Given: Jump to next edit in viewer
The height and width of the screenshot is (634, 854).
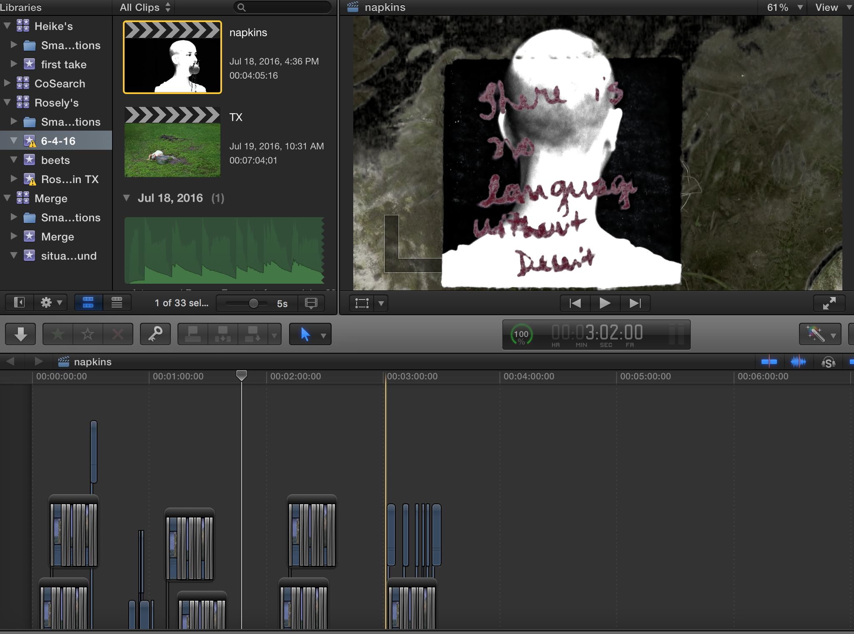Looking at the screenshot, I should tap(635, 303).
